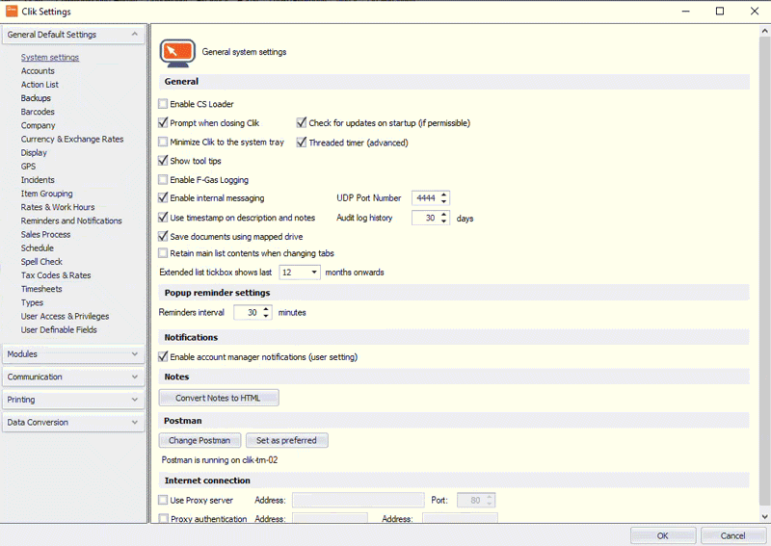
Task: Open Accounts settings
Action: pyautogui.click(x=38, y=70)
